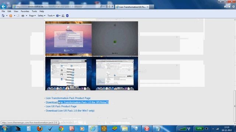Open the gear Tools icon at top right
236x132 pixels.
click(233, 7)
